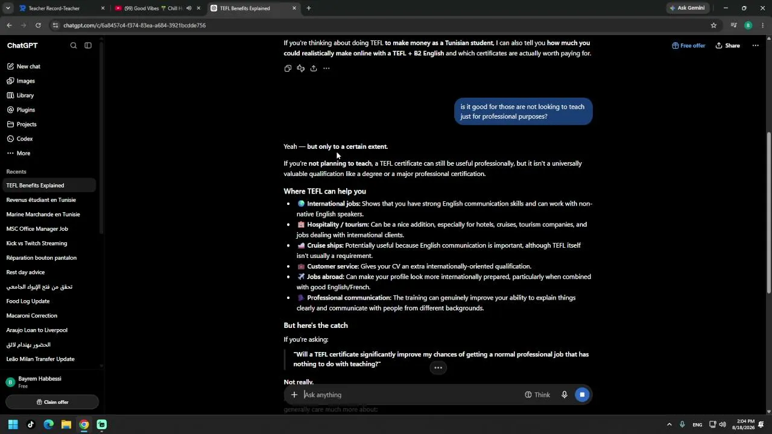Open Codex in sidebar
Screen dimensions: 772x434
(48, 139)
